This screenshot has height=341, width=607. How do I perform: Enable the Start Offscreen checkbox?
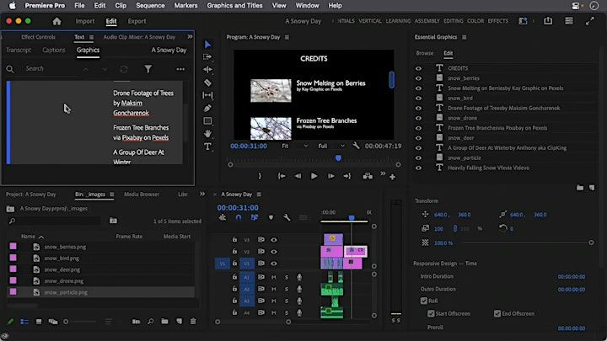point(431,313)
